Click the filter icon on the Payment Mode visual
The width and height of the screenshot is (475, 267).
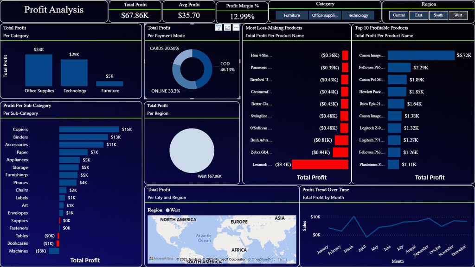point(218,28)
